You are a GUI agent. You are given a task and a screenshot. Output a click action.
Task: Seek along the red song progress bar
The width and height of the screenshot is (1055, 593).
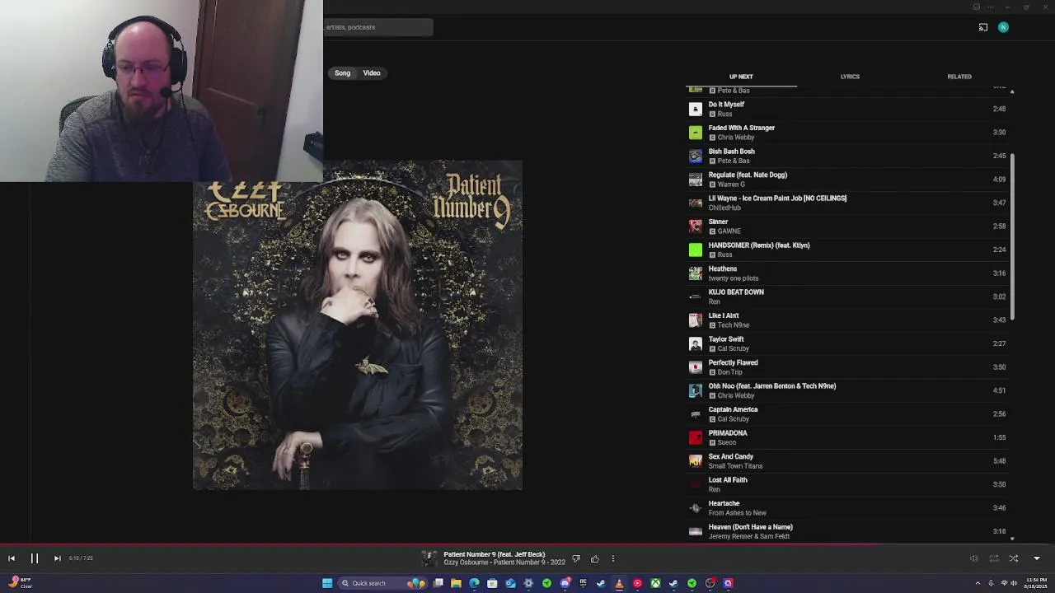click(x=527, y=544)
